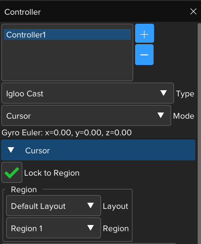The image size is (201, 244).
Task: Toggle via the Lock to Region label text
Action: [x=52, y=173]
